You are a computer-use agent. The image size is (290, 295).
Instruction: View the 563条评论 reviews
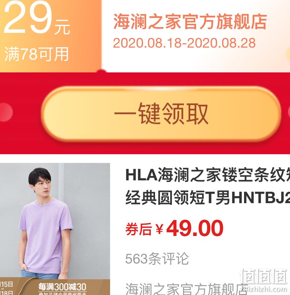pyautogui.click(x=157, y=259)
